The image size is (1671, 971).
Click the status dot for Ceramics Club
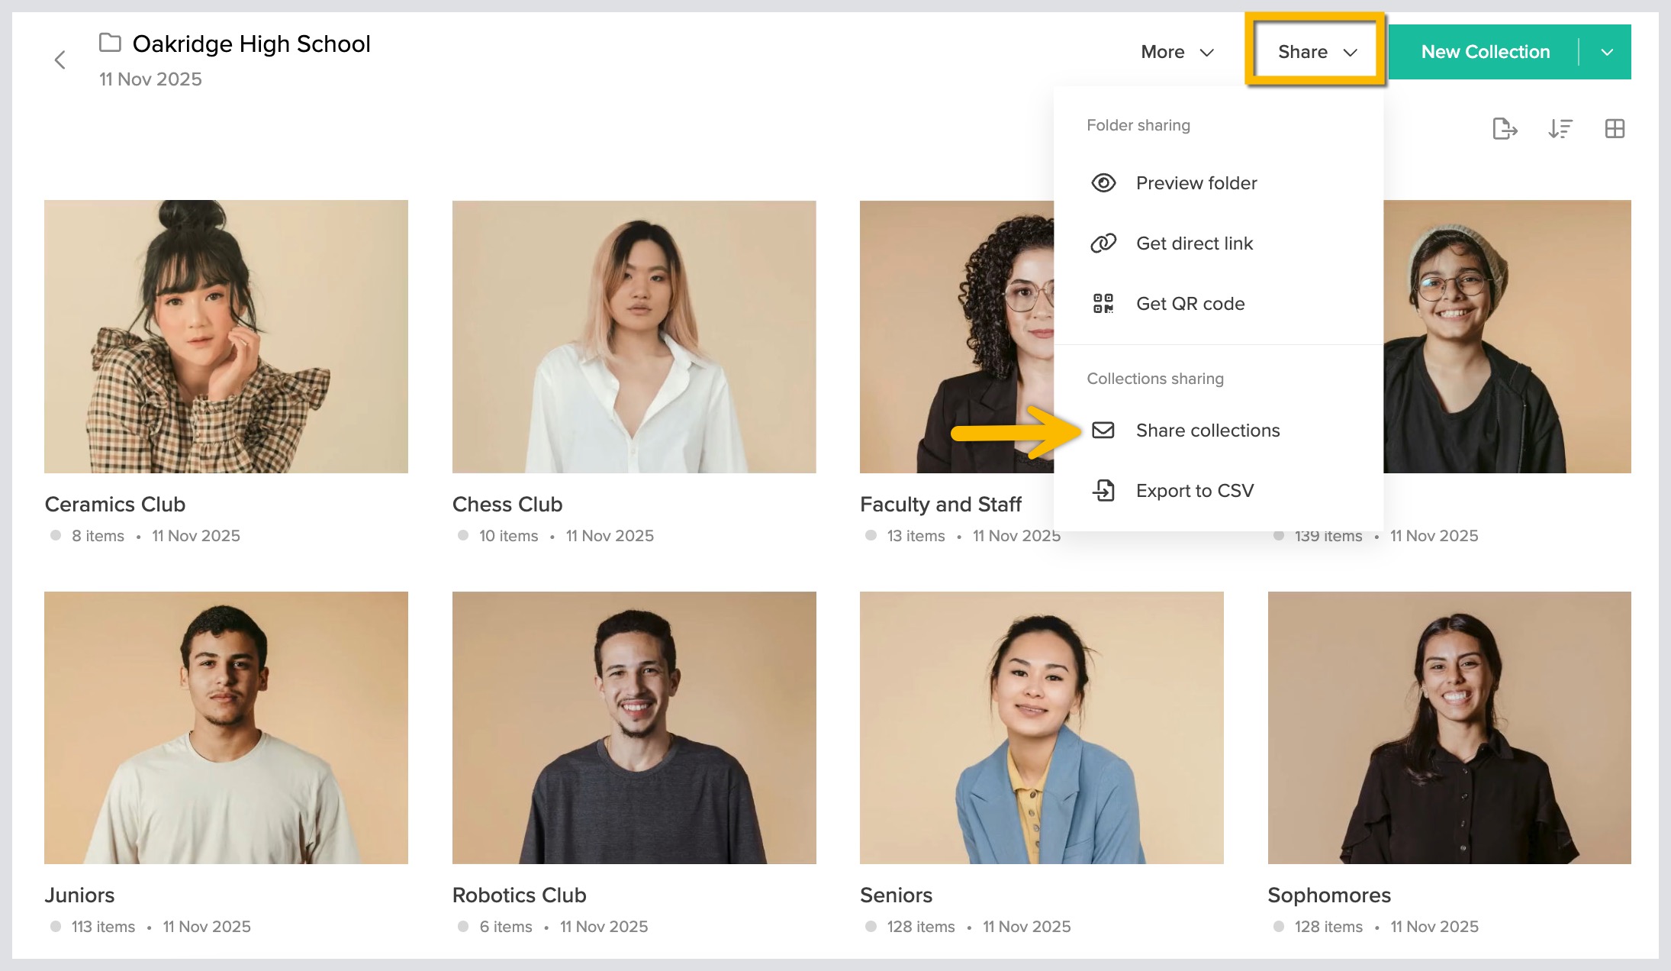click(x=56, y=536)
